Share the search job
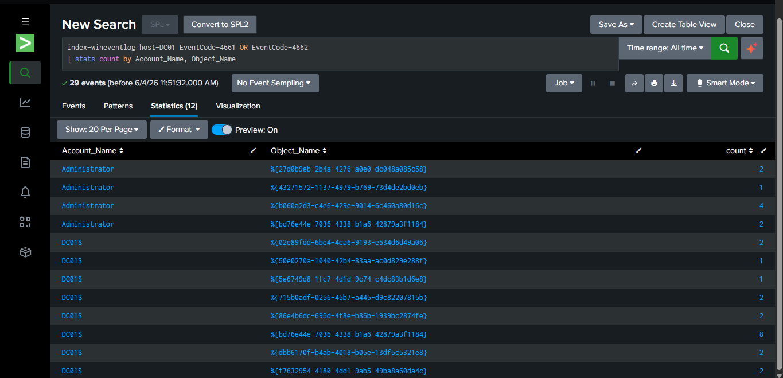Viewport: 783px width, 378px height. (634, 83)
